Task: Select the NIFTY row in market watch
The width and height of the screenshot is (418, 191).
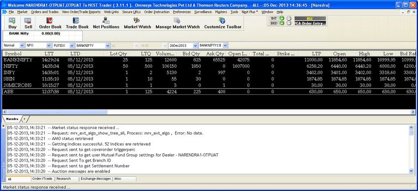Action: [209, 66]
